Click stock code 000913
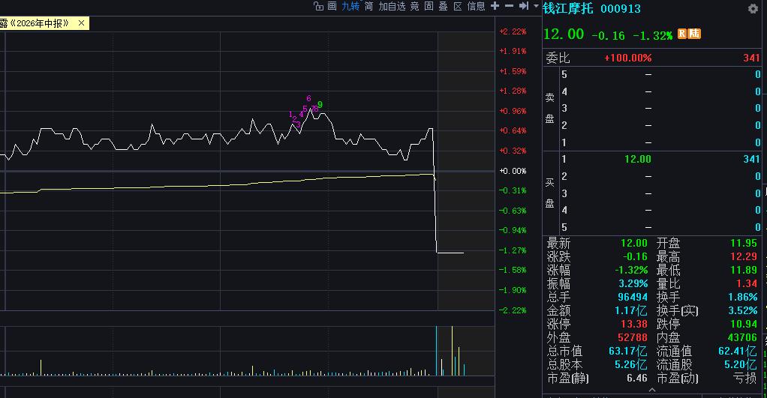This screenshot has height=398, width=767. coord(620,9)
